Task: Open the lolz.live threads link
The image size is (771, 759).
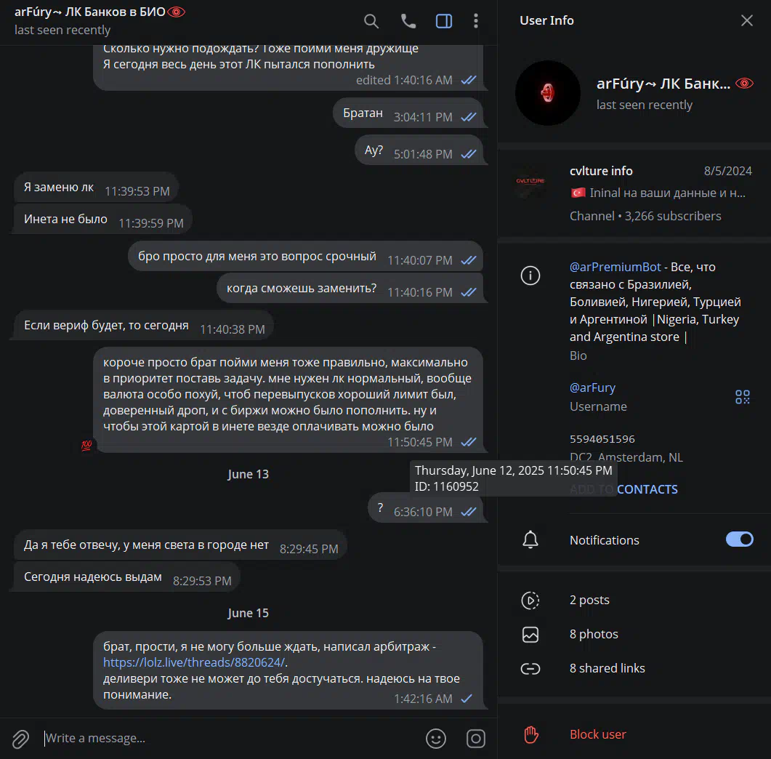Action: pos(194,662)
